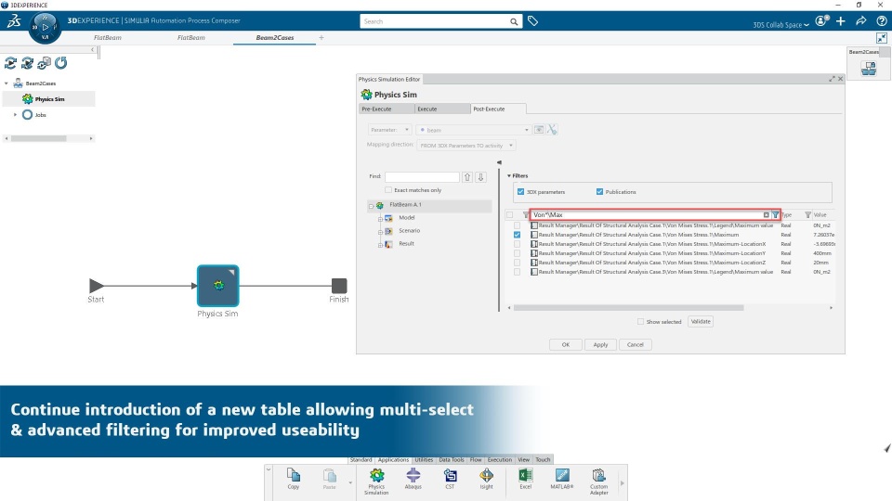The image size is (892, 501).
Task: Click the Cancel button
Action: (636, 344)
